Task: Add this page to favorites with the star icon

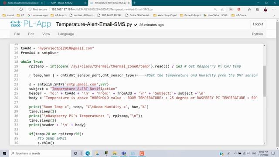Action: (x=222, y=9)
